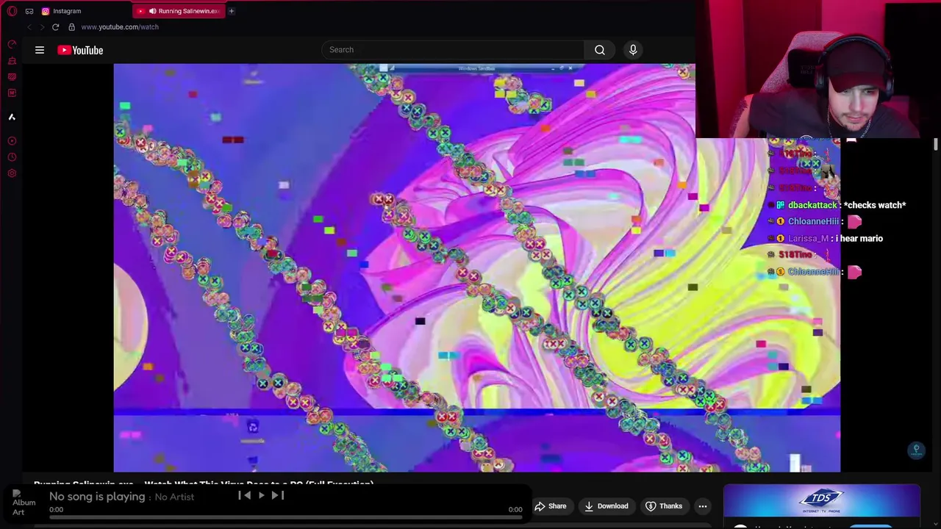Play the music player track
The height and width of the screenshot is (529, 941).
262,495
